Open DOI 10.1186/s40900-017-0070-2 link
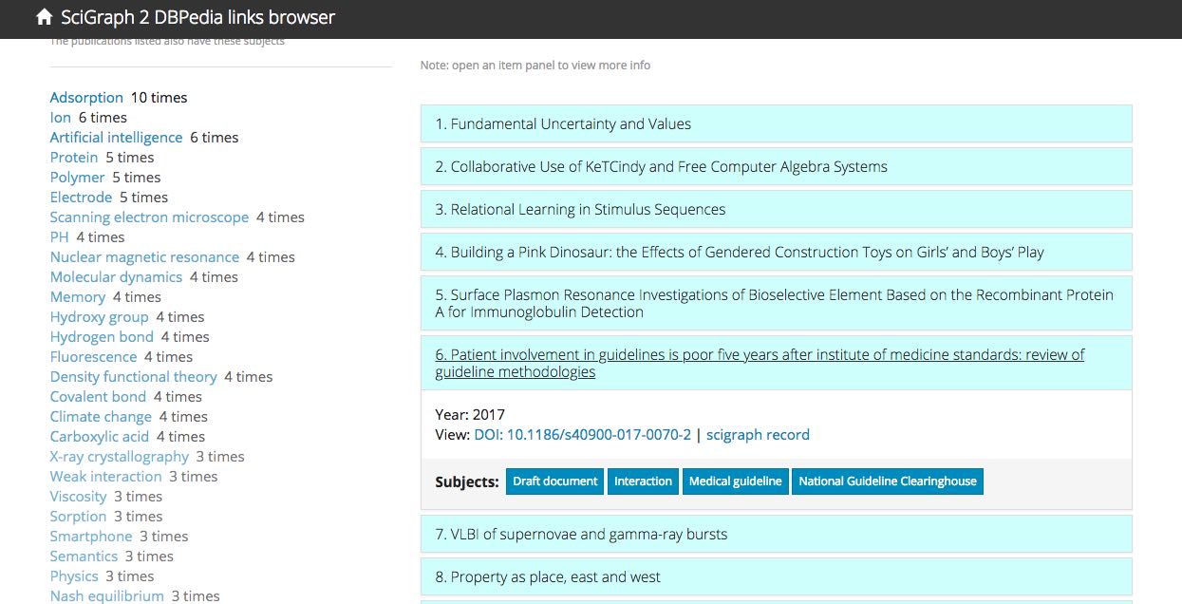The height and width of the screenshot is (604, 1182). click(x=583, y=435)
